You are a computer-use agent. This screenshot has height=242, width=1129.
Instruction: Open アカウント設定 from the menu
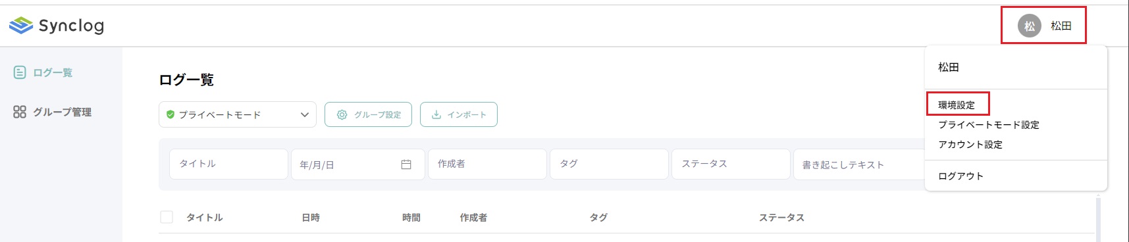pos(970,145)
